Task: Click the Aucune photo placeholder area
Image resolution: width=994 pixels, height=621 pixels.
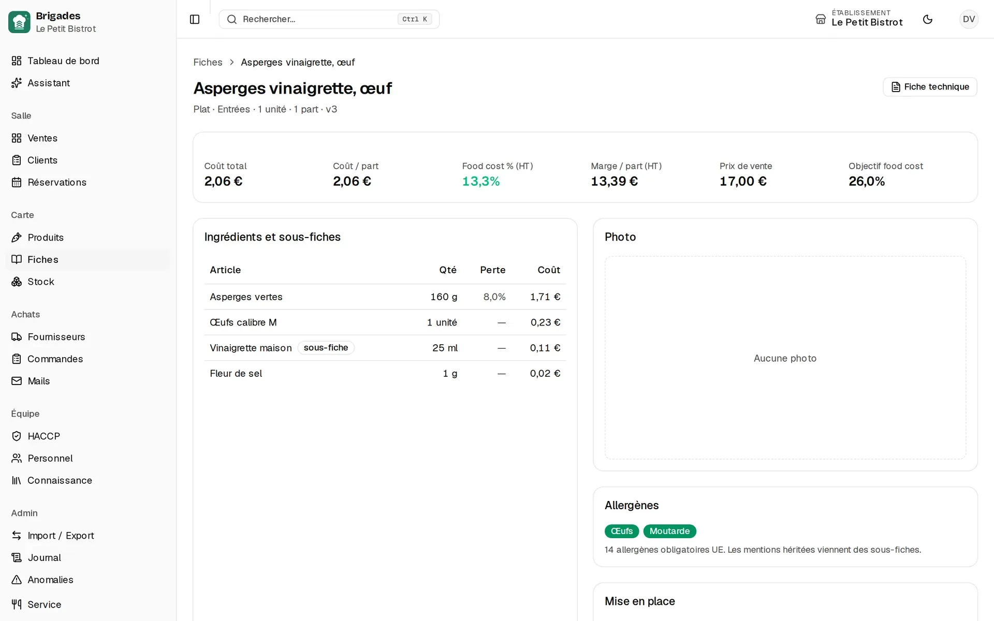Action: point(785,358)
